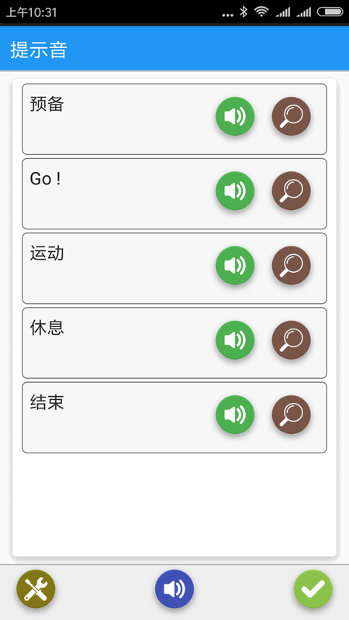The width and height of the screenshot is (349, 620).
Task: Select the 预备 list row
Action: tap(174, 119)
